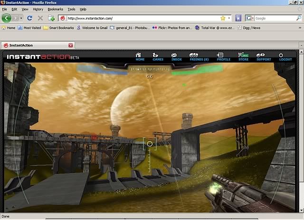Open the InstantAction Home page icon
Screen dimensions: 304x220
pyautogui.click(x=140, y=55)
